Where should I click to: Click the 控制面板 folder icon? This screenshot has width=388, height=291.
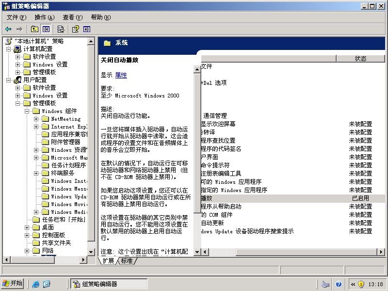click(x=36, y=235)
